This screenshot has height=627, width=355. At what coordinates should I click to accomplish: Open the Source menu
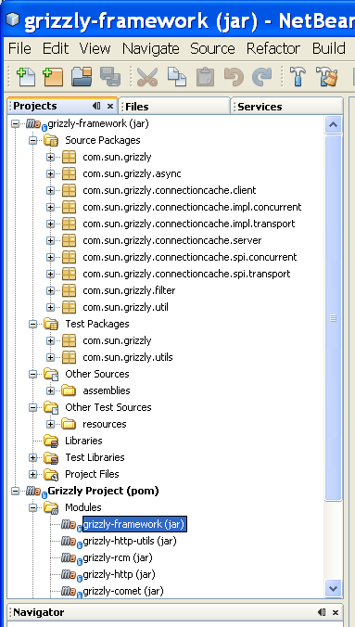(212, 48)
